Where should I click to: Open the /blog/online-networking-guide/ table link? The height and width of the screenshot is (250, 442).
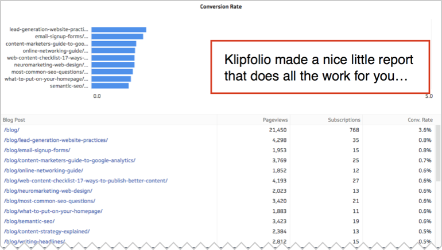[44, 170]
